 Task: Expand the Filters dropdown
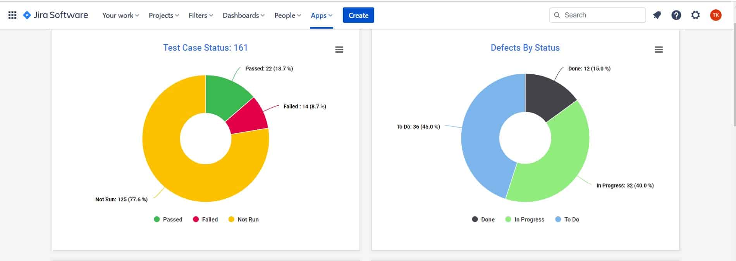pyautogui.click(x=201, y=15)
